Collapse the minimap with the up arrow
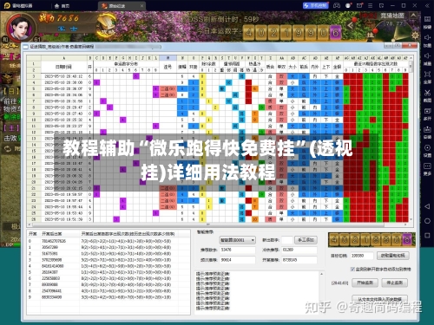Image resolution: width=434 pixels, height=325 pixels. 414,16
